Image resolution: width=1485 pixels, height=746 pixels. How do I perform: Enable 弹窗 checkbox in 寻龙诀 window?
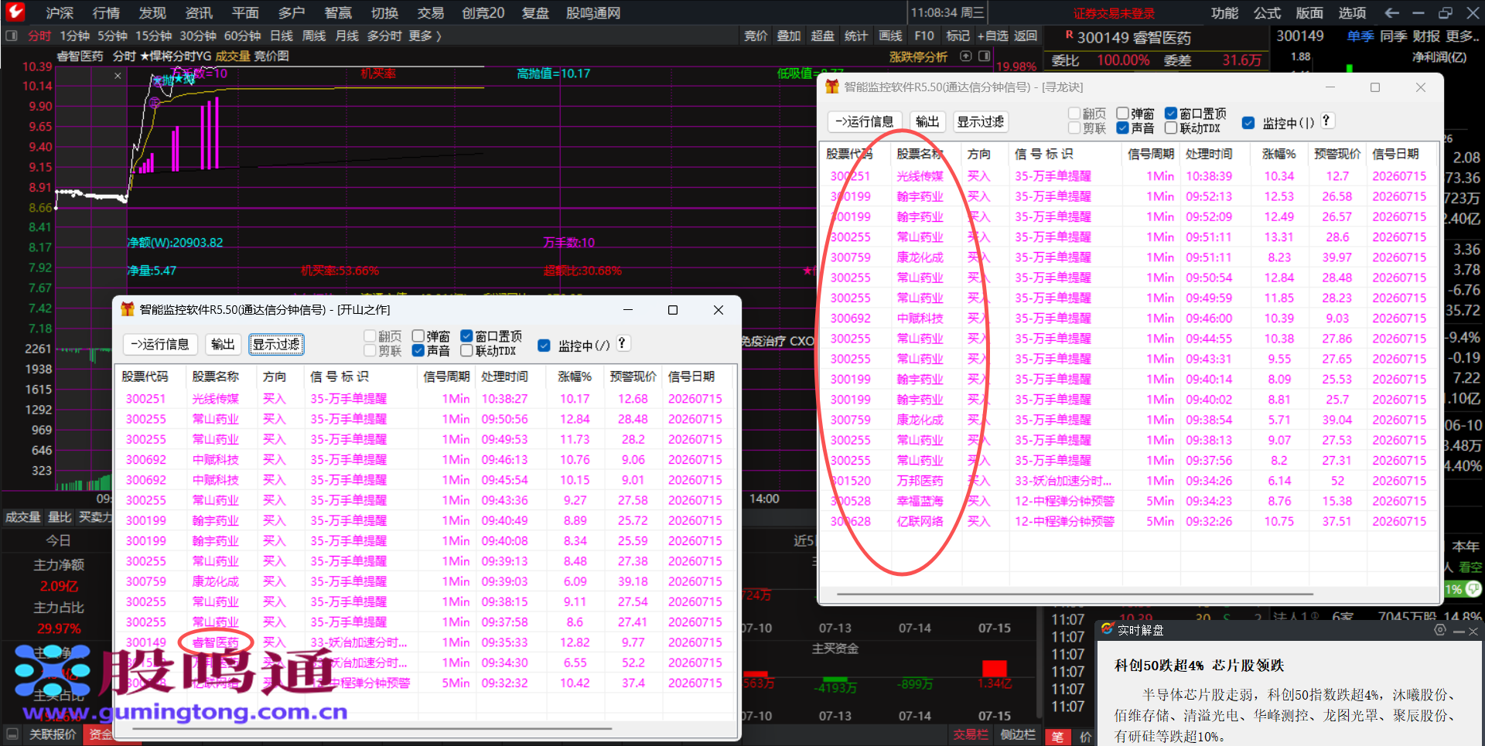pyautogui.click(x=1123, y=114)
